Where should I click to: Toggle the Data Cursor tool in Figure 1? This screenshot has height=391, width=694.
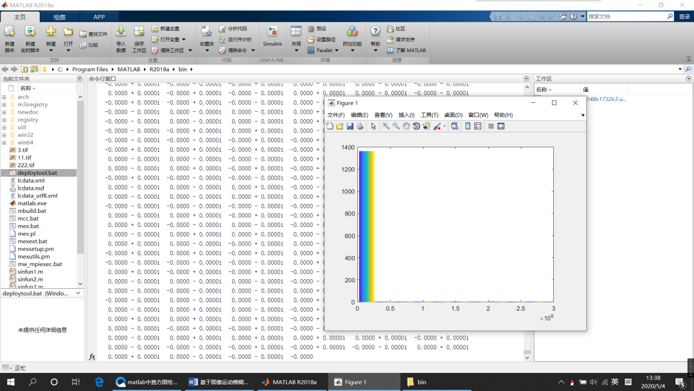click(x=426, y=126)
